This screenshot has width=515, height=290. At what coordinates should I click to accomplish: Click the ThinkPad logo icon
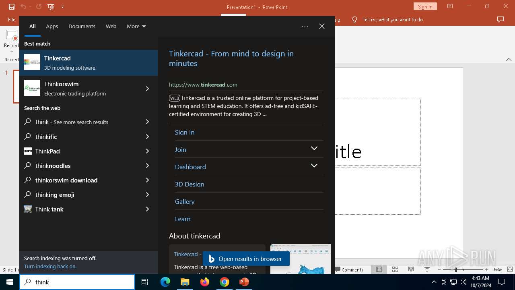pos(28,151)
